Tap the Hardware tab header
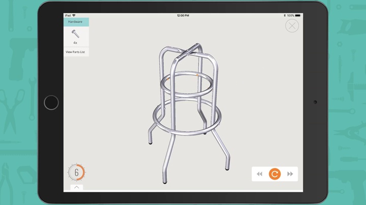The width and height of the screenshot is (366, 205). click(76, 22)
